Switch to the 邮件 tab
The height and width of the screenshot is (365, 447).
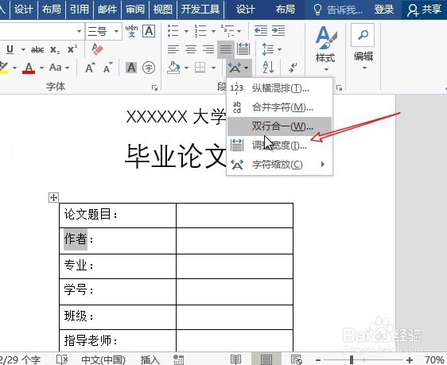tap(107, 10)
